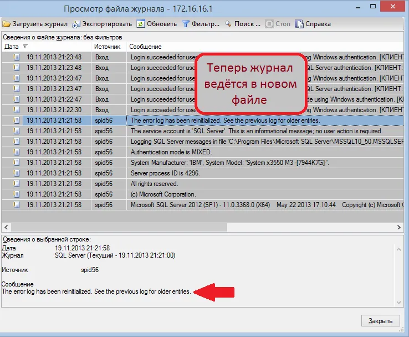
Task: Click log icon of Server process ID row
Action: 17,173
